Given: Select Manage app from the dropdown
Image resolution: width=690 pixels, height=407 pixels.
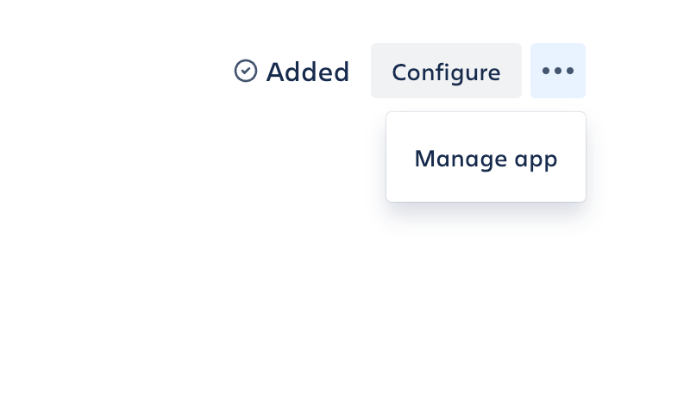Looking at the screenshot, I should pos(486,157).
